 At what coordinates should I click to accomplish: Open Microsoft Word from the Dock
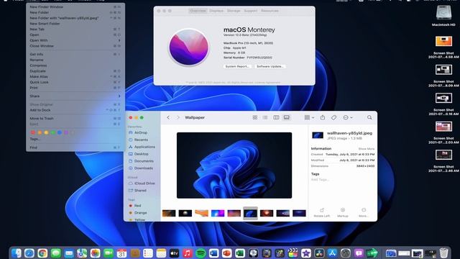pyautogui.click(x=213, y=253)
